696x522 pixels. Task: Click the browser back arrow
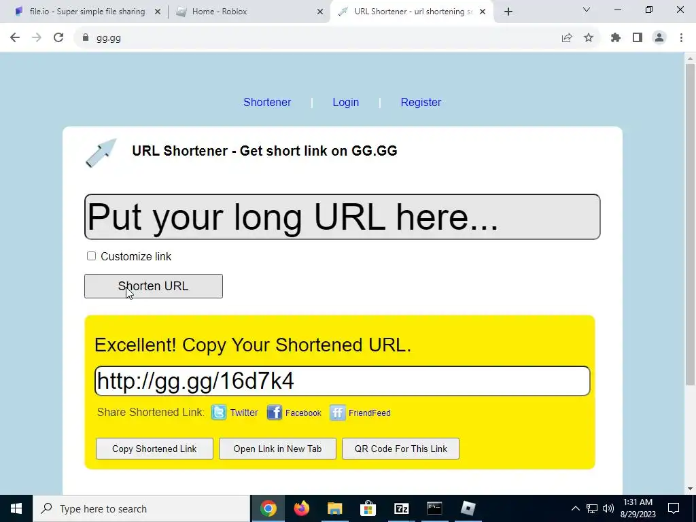click(x=15, y=38)
